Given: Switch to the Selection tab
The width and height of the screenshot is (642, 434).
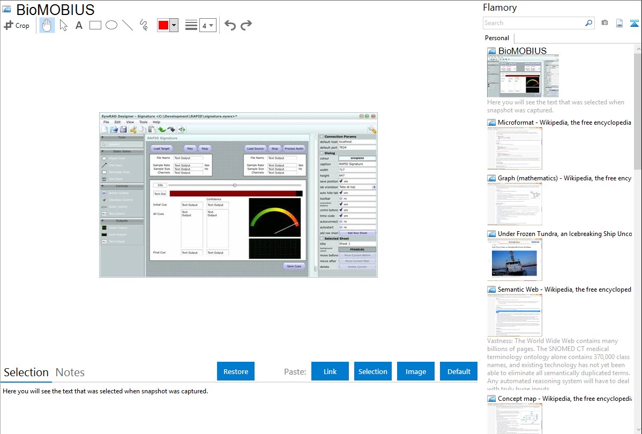Looking at the screenshot, I should tap(26, 372).
